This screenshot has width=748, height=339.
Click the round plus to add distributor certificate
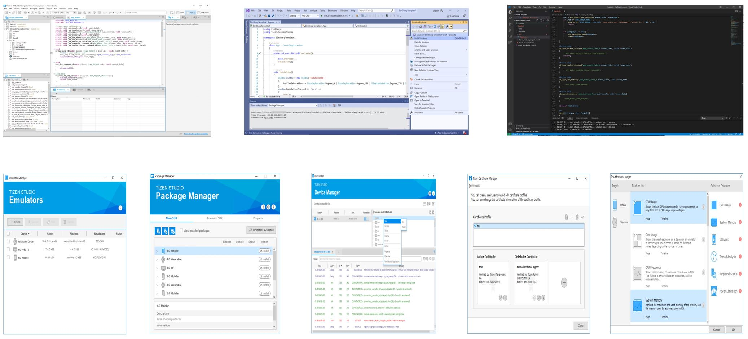coord(564,283)
